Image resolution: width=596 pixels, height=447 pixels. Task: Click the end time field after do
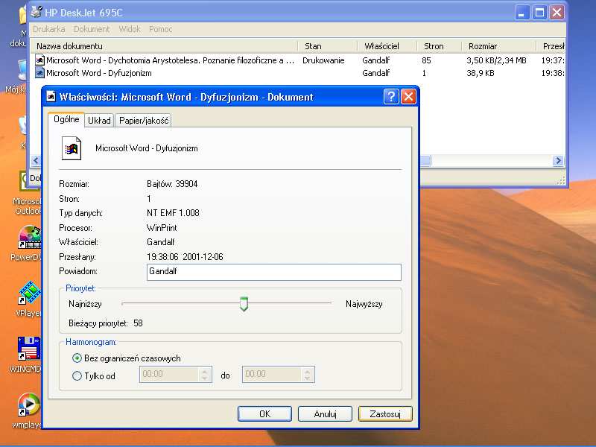tap(272, 375)
